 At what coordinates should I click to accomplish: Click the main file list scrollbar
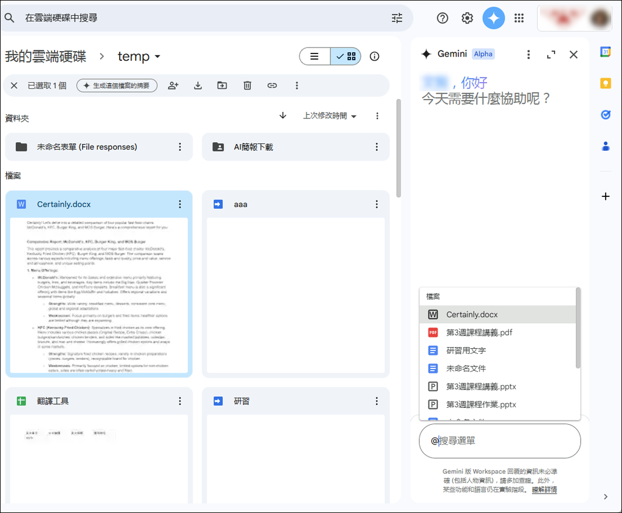tap(398, 148)
